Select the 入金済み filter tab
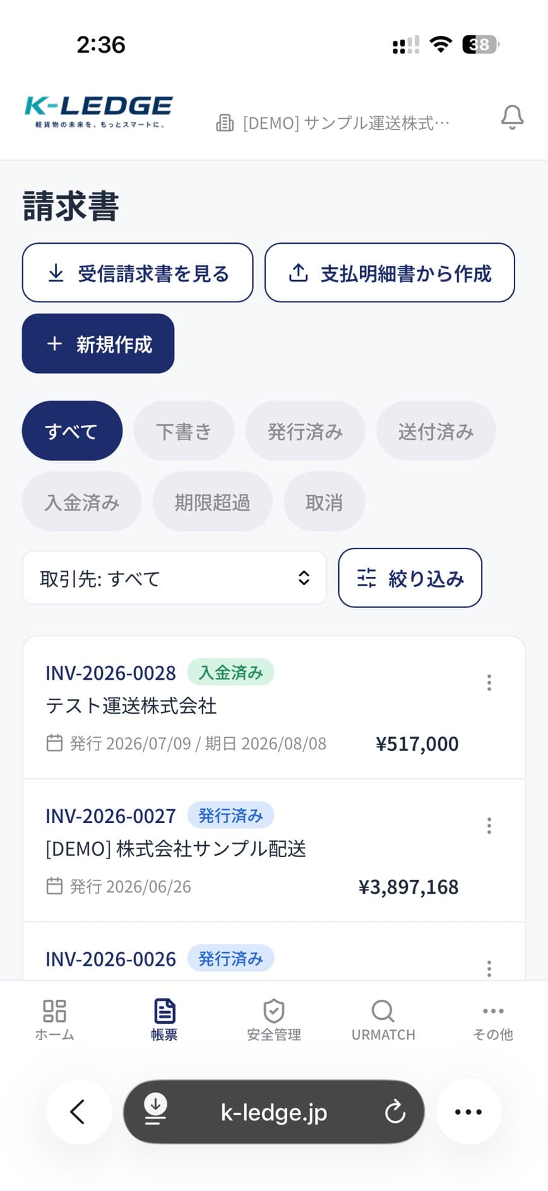548x1191 pixels. click(81, 502)
